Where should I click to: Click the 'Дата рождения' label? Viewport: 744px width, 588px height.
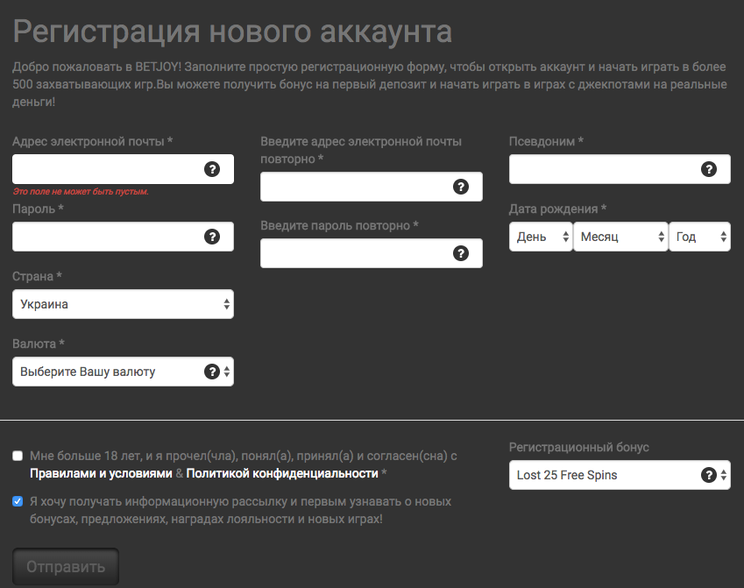click(558, 209)
